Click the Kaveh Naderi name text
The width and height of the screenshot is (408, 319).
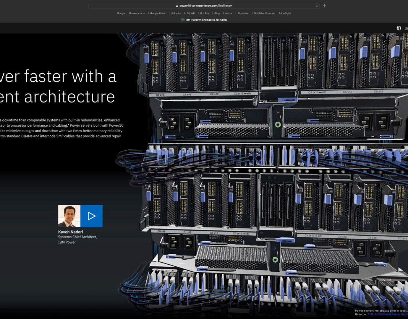(x=70, y=232)
